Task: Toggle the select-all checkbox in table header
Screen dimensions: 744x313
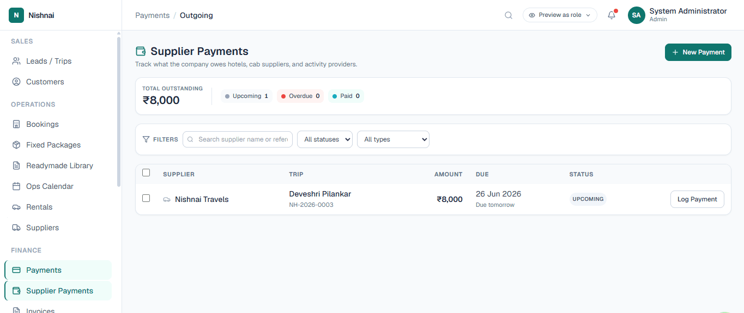Action: tap(146, 173)
